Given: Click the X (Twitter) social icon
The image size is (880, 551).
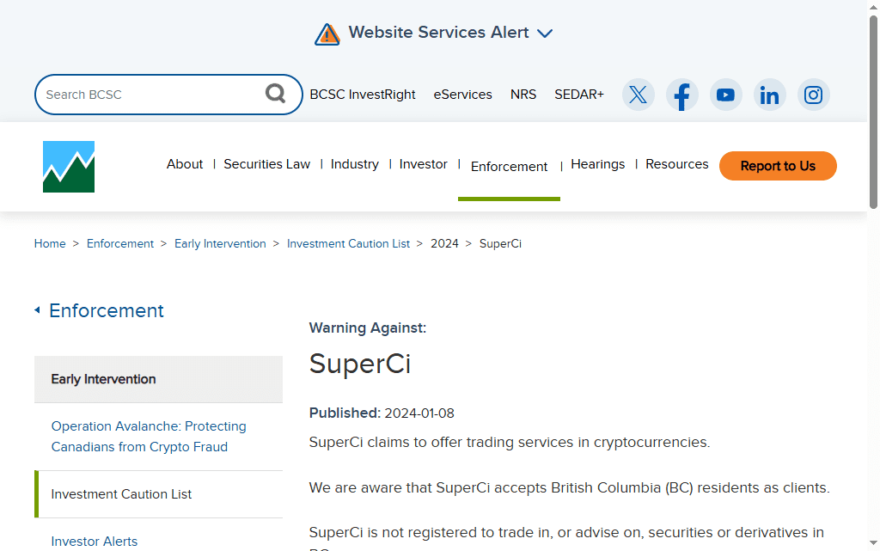Looking at the screenshot, I should pyautogui.click(x=639, y=95).
